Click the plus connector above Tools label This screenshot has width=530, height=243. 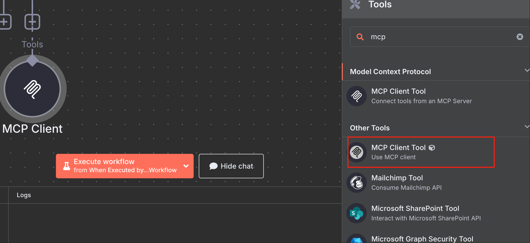pos(32,22)
